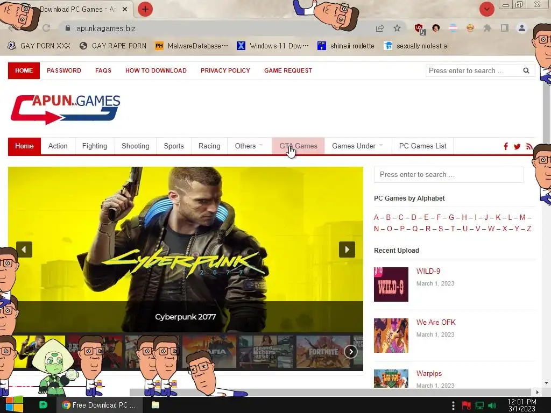551x413 pixels.
Task: Open the shimeji roulette bookmark
Action: [x=346, y=46]
